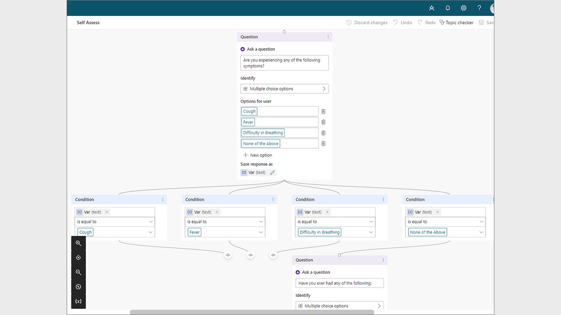Open lower Question node more menu
The height and width of the screenshot is (315, 561).
point(383,260)
